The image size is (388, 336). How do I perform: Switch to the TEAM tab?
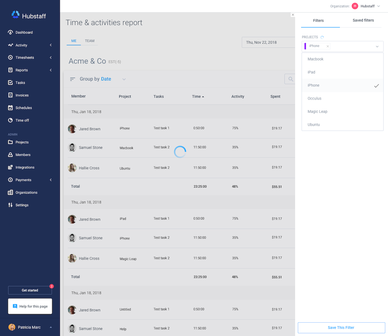(90, 41)
